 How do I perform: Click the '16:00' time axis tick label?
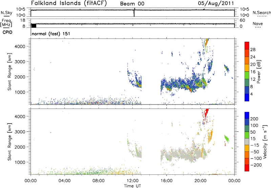[166, 181]
